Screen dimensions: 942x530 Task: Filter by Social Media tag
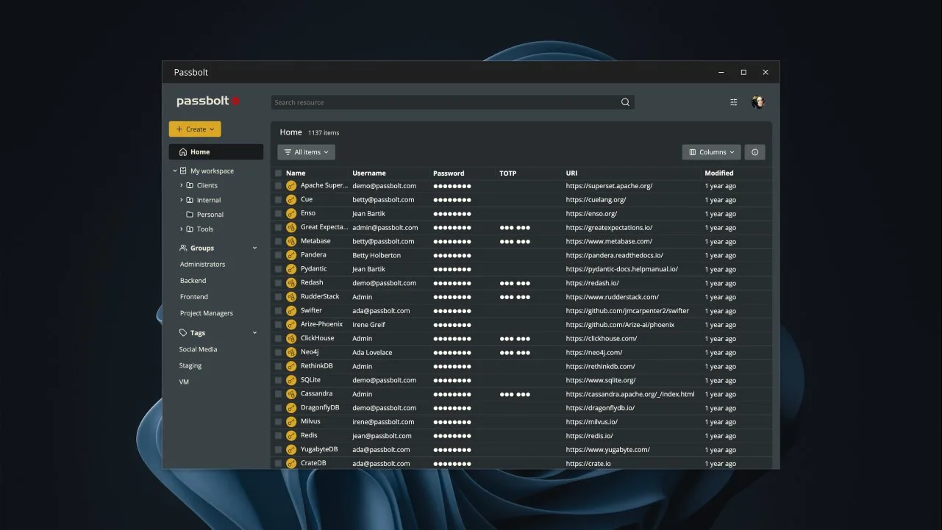[x=199, y=350]
